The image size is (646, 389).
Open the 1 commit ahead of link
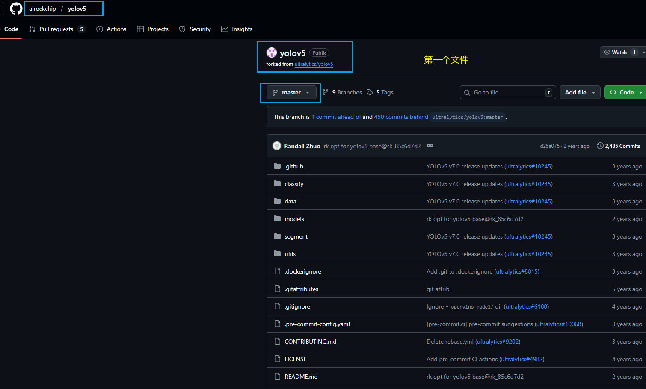[x=336, y=117]
